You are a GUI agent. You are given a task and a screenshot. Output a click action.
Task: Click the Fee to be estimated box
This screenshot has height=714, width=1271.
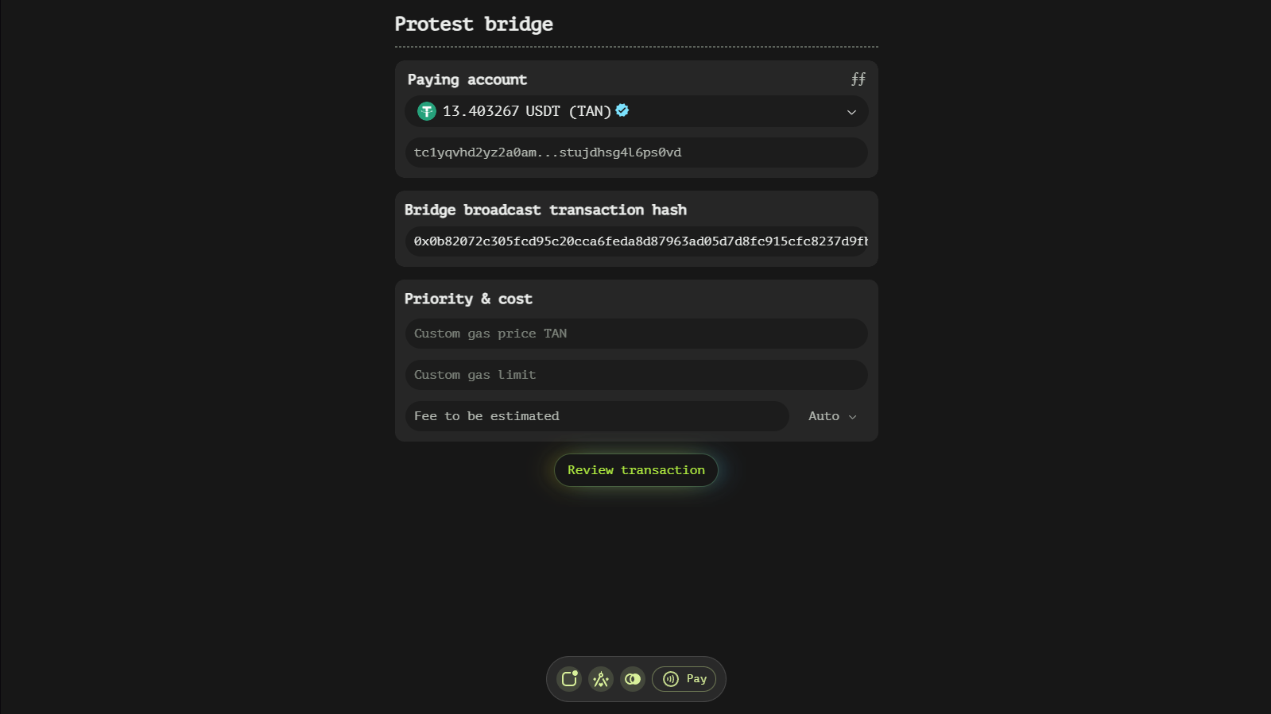[x=596, y=416]
